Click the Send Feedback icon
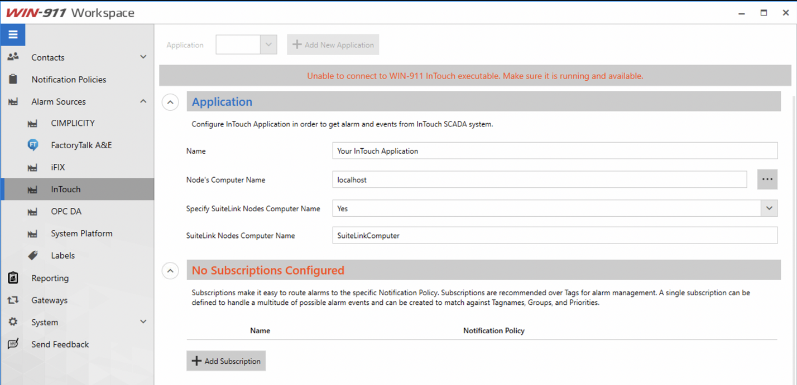 click(x=13, y=344)
